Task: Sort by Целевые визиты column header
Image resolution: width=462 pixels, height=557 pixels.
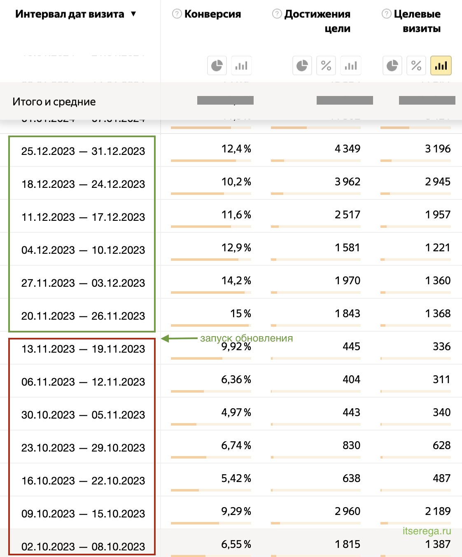Action: 417,21
